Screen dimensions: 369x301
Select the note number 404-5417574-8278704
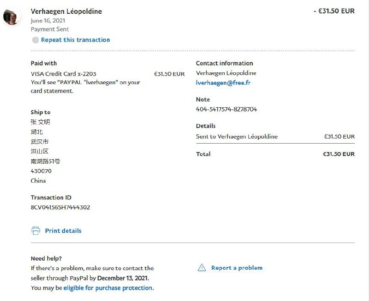[226, 109]
